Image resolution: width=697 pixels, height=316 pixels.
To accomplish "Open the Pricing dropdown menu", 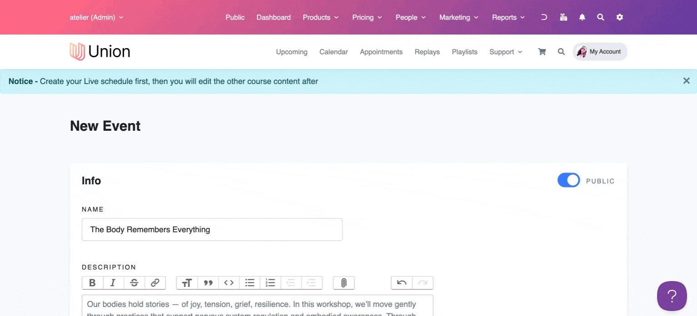I will (x=367, y=17).
